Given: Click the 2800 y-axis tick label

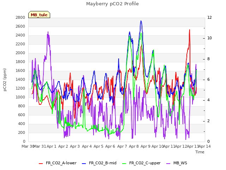Looking at the screenshot, I should pos(20,17).
